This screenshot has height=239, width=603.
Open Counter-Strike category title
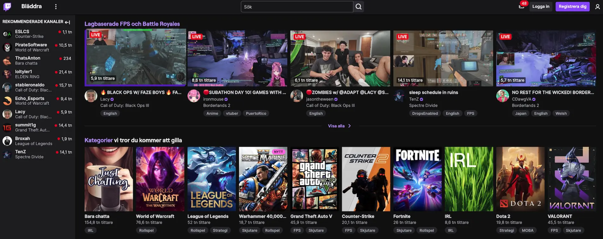358,216
